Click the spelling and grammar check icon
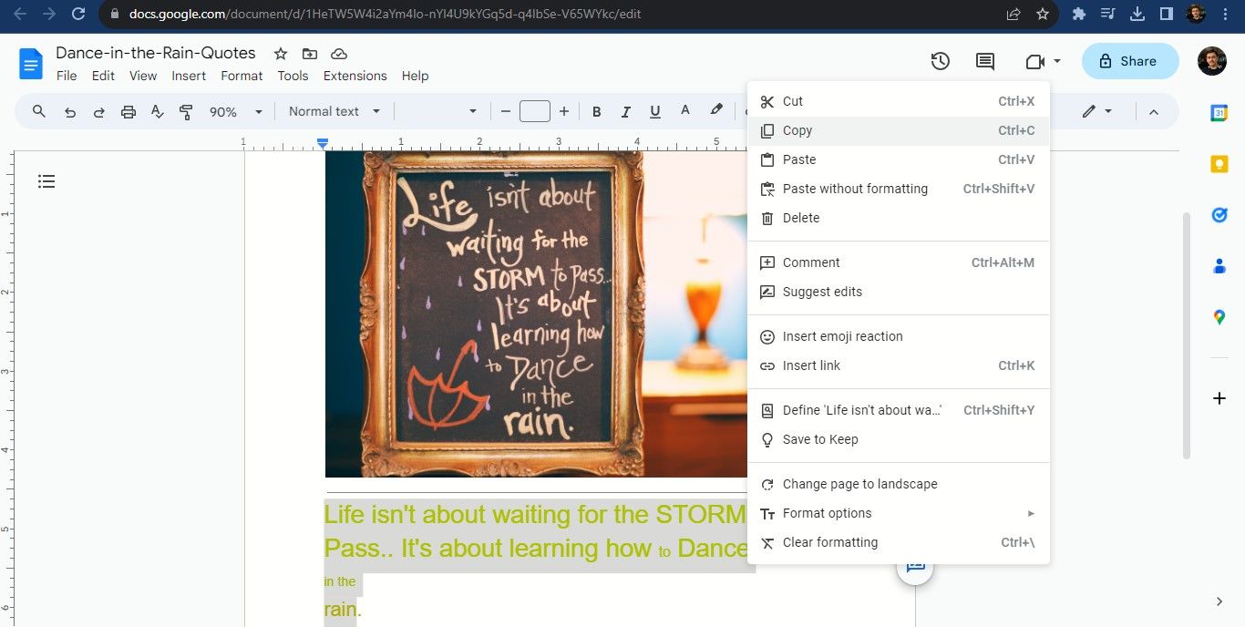Image resolution: width=1245 pixels, height=627 pixels. tap(158, 111)
